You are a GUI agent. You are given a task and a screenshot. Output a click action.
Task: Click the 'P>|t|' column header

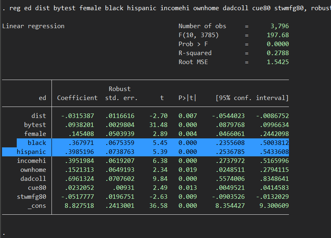(x=188, y=98)
